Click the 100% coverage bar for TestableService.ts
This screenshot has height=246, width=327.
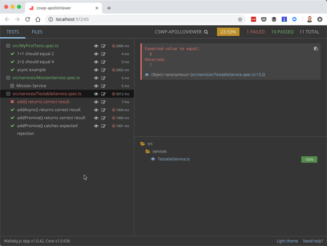point(309,159)
